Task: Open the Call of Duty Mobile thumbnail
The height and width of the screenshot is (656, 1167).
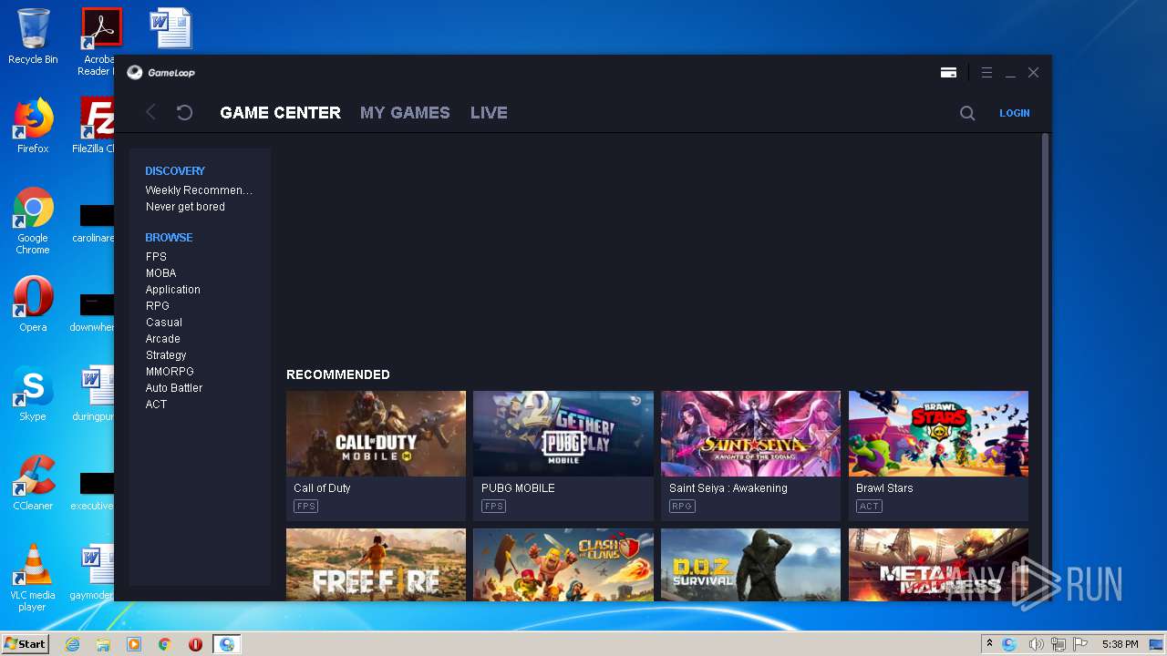Action: coord(376,434)
